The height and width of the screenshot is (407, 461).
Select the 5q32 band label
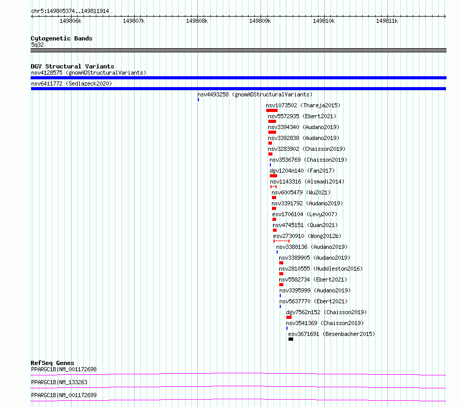pos(37,45)
